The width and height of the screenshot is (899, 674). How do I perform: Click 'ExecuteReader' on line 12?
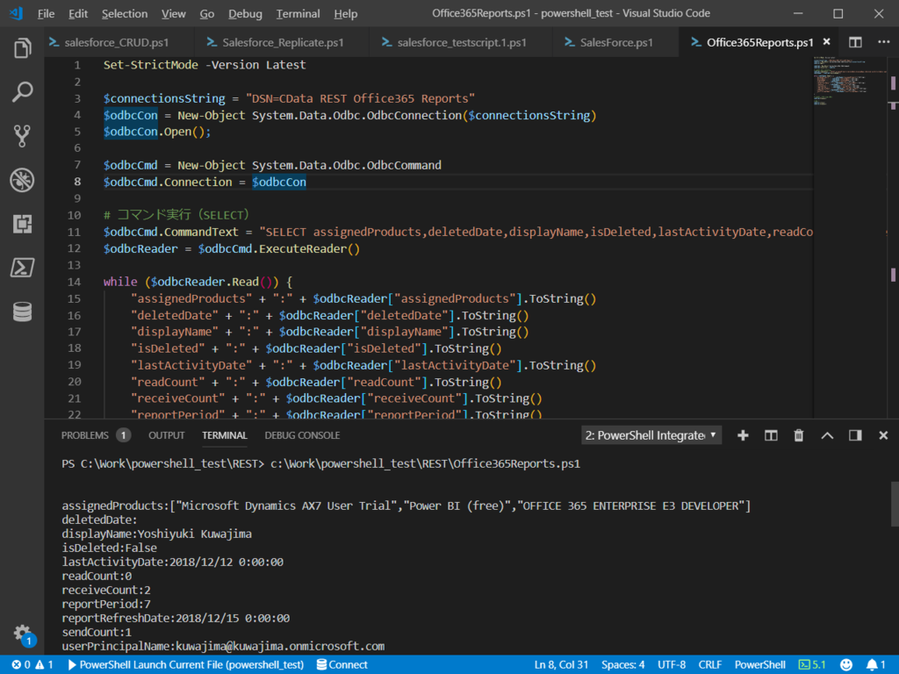(303, 248)
